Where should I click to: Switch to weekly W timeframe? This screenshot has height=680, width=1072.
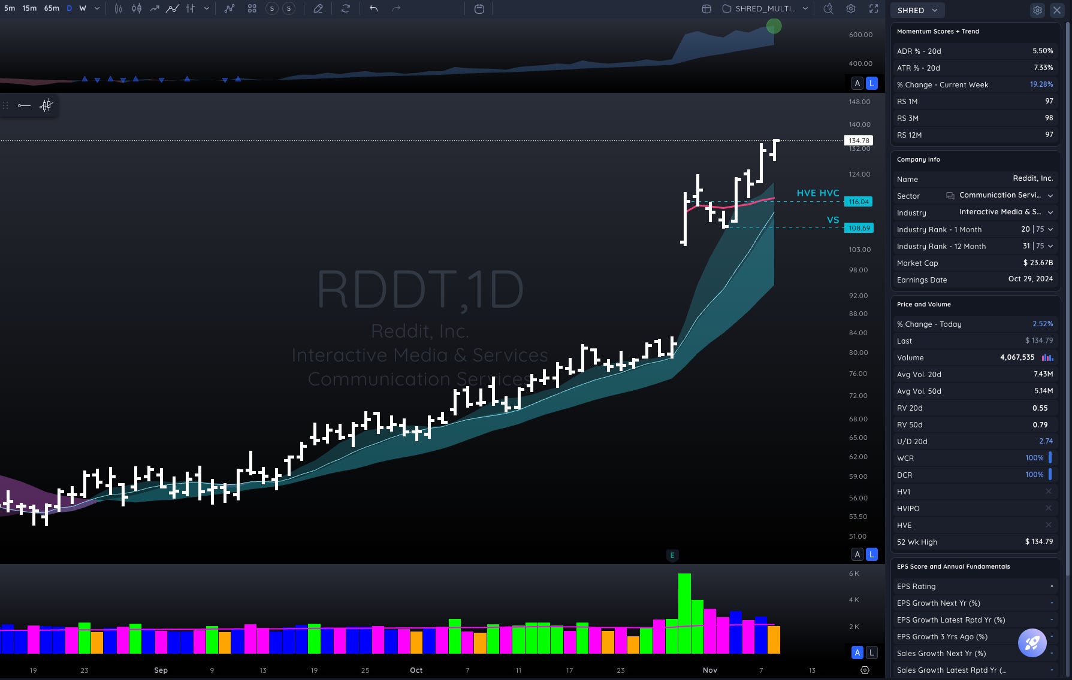click(x=83, y=8)
